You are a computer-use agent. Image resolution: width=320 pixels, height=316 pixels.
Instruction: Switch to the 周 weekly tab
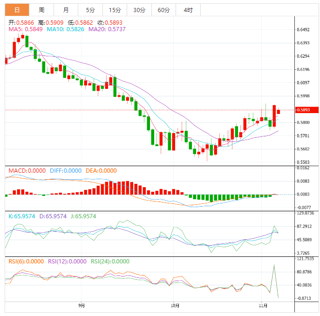pos(41,10)
